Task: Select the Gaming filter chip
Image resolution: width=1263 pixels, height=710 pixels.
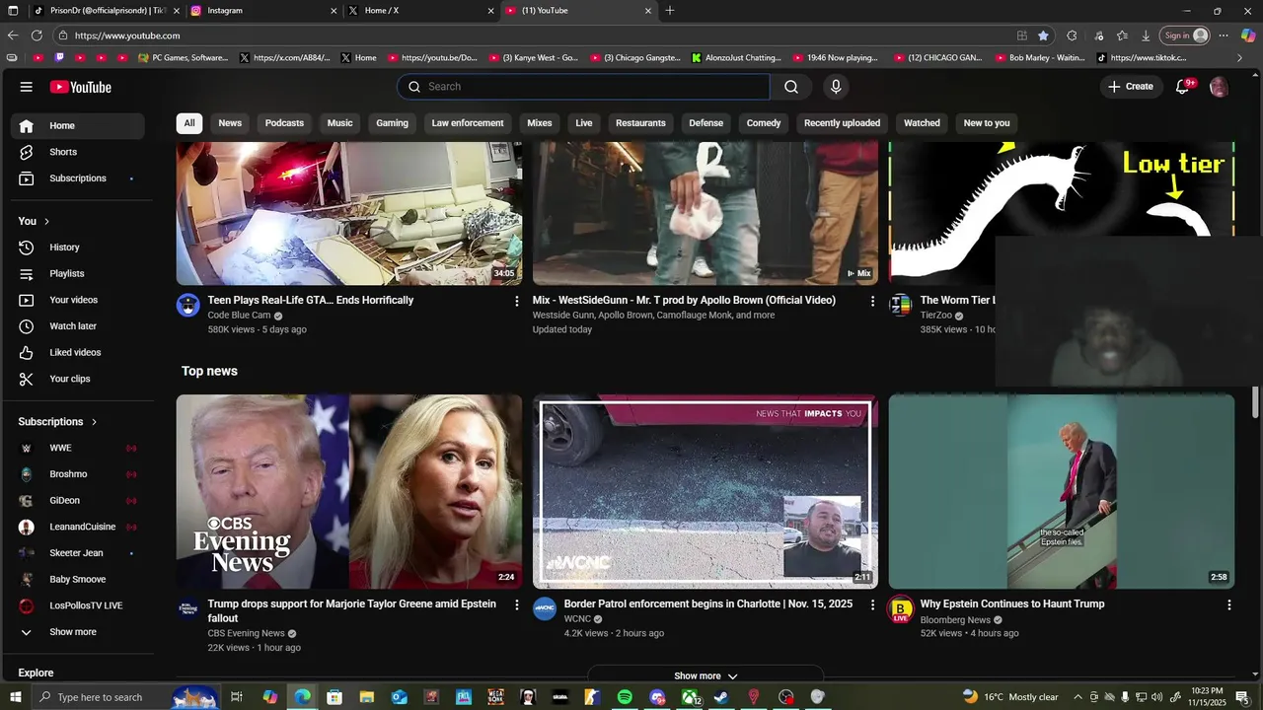Action: tap(392, 123)
